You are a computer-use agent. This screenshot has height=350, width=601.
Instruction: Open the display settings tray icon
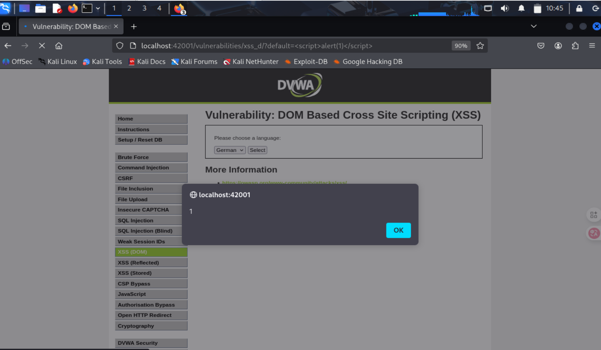(488, 8)
